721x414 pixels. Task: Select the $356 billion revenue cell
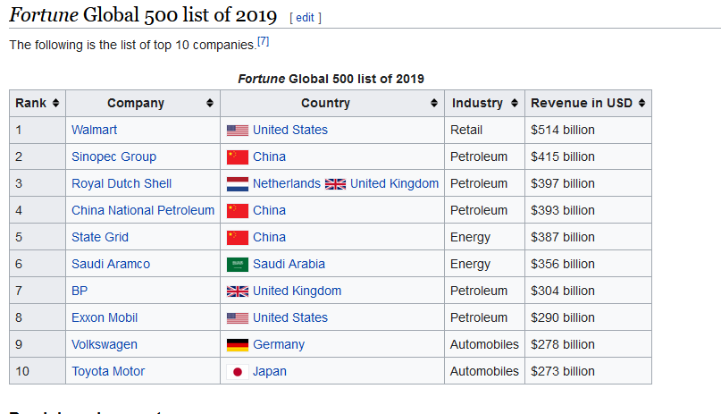click(588, 264)
